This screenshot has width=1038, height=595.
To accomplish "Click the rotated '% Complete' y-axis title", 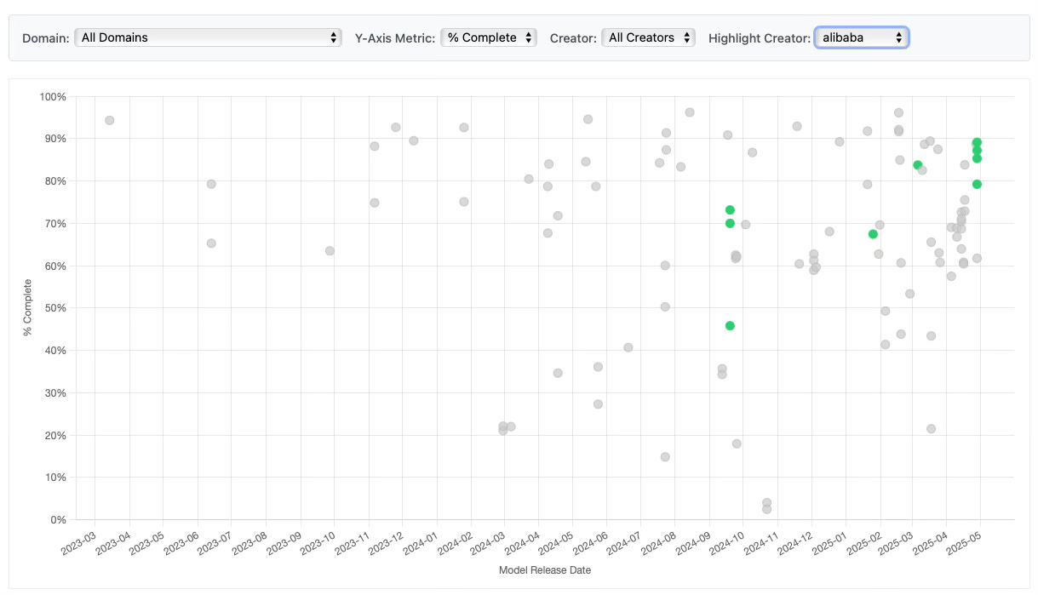I will 28,307.
